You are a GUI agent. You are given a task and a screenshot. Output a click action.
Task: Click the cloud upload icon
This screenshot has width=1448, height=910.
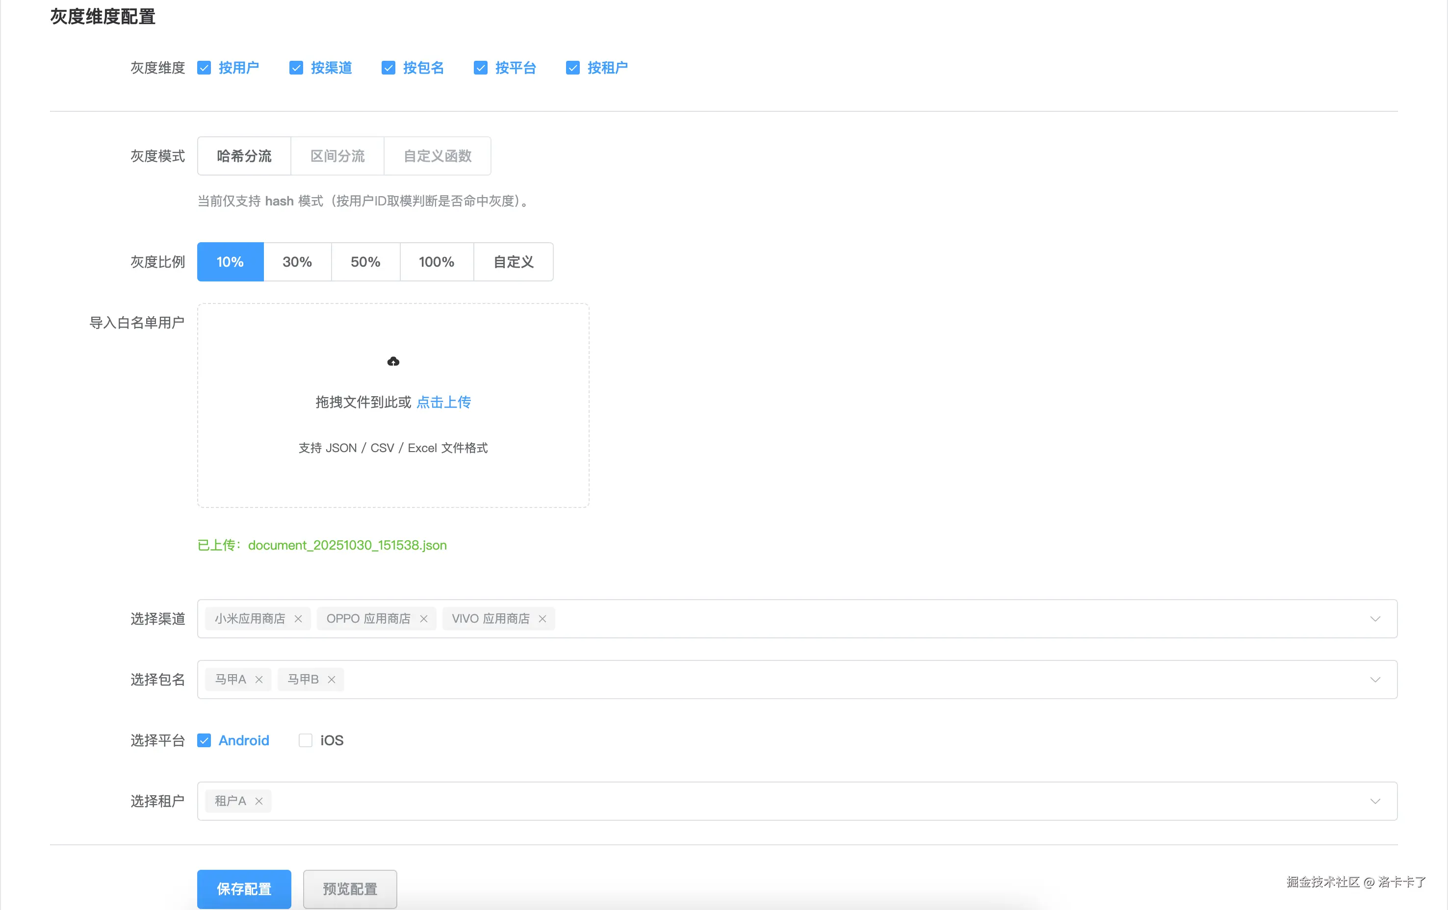(393, 361)
